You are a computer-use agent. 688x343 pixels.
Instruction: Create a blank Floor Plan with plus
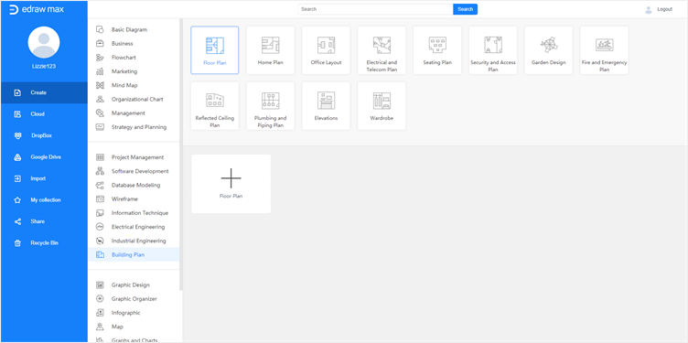tap(231, 184)
